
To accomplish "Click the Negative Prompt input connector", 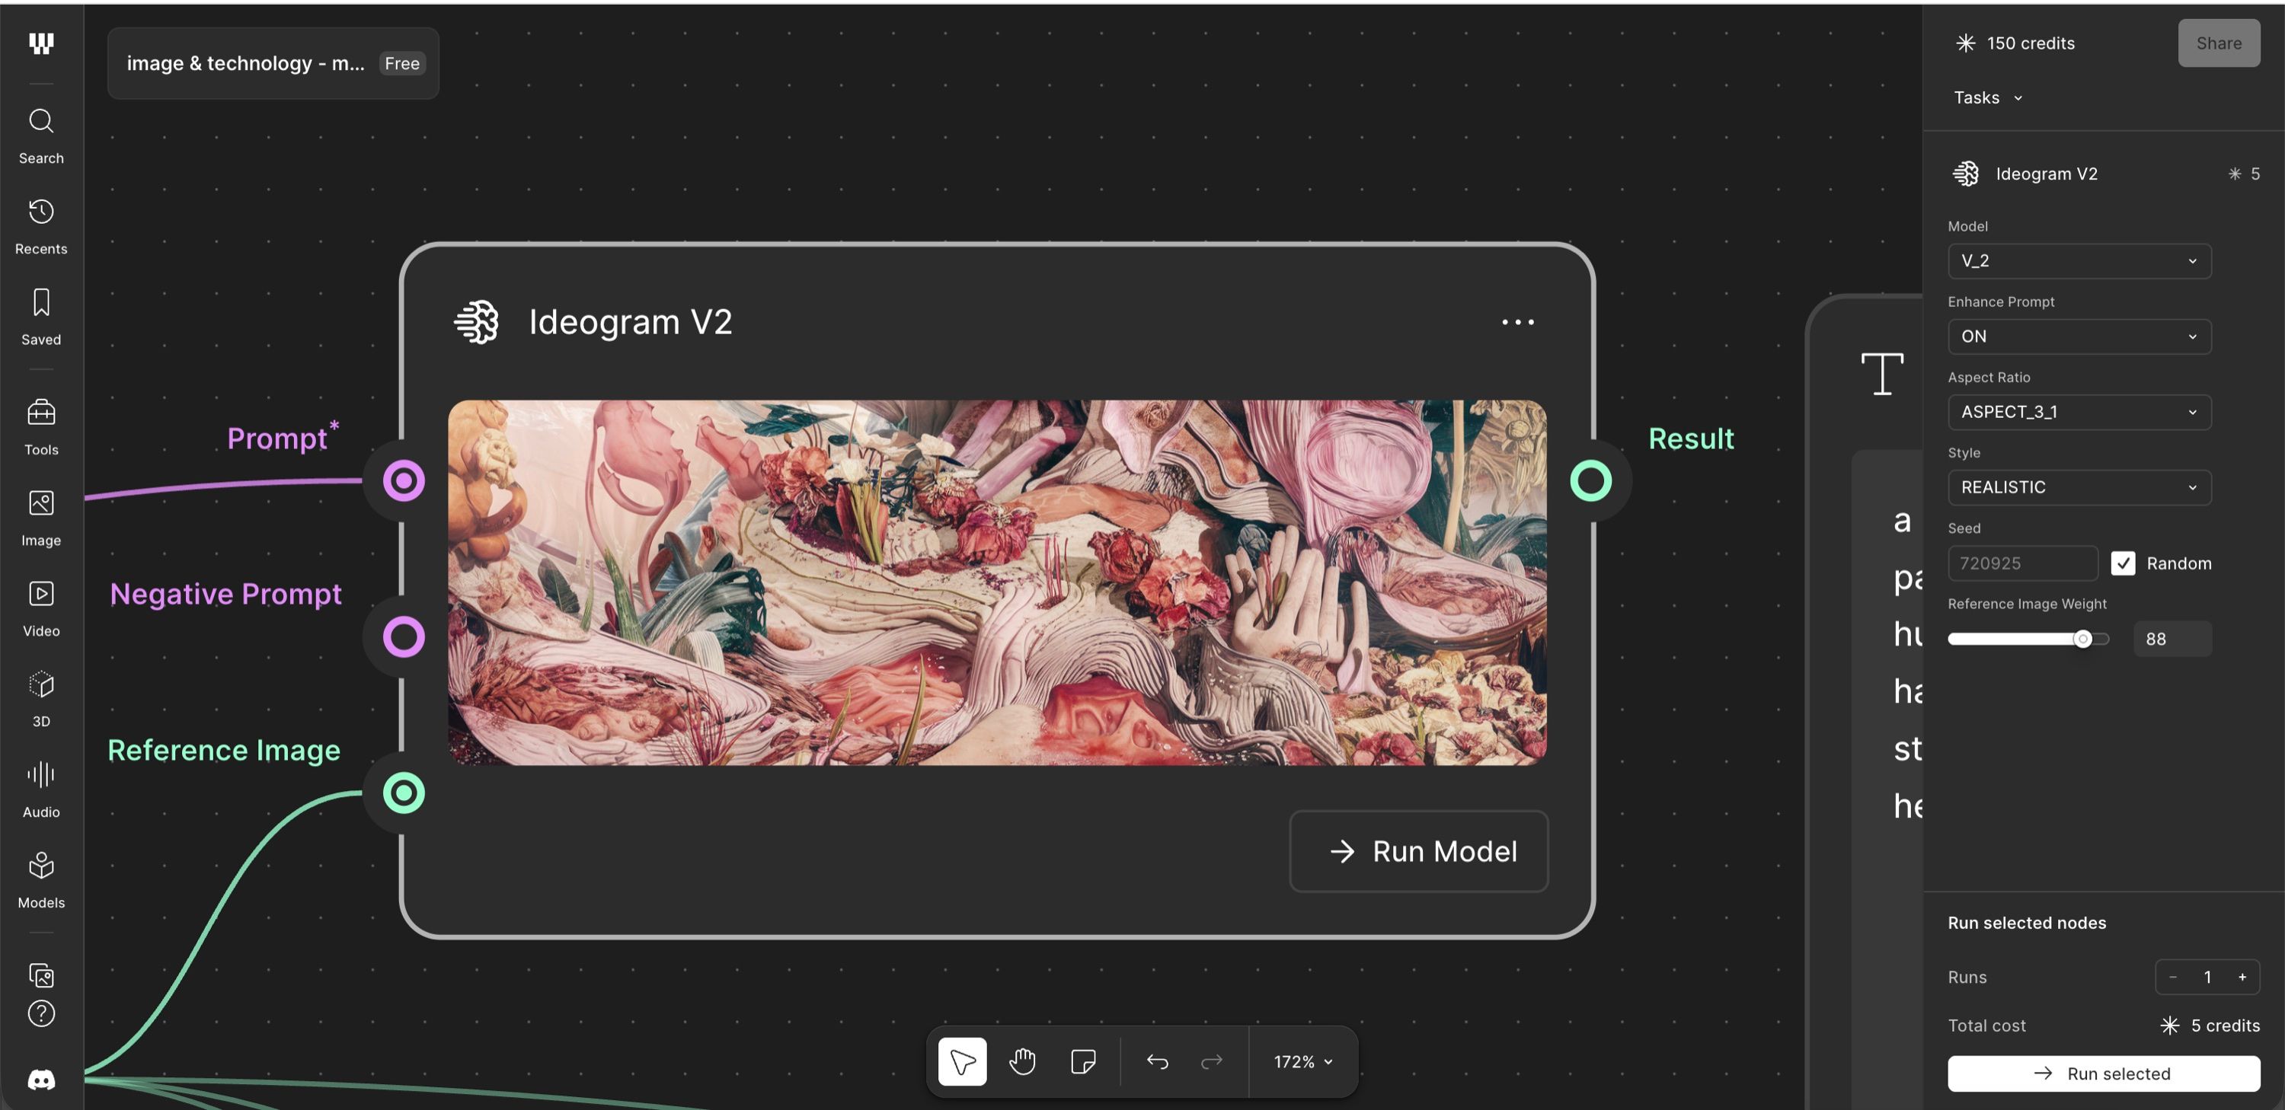I will (x=404, y=636).
